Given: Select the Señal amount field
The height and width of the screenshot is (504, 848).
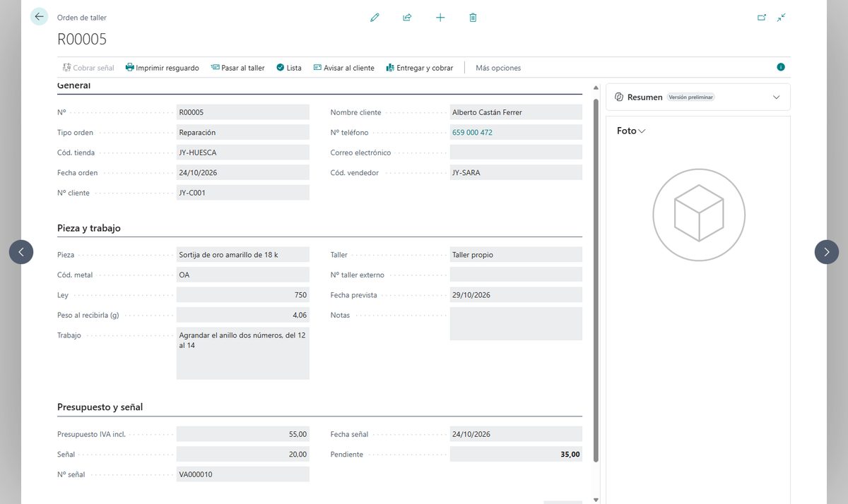Looking at the screenshot, I should tap(243, 455).
